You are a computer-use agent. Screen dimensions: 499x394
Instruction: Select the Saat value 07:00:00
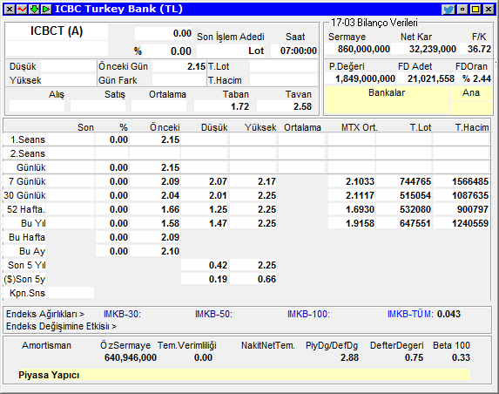(298, 51)
